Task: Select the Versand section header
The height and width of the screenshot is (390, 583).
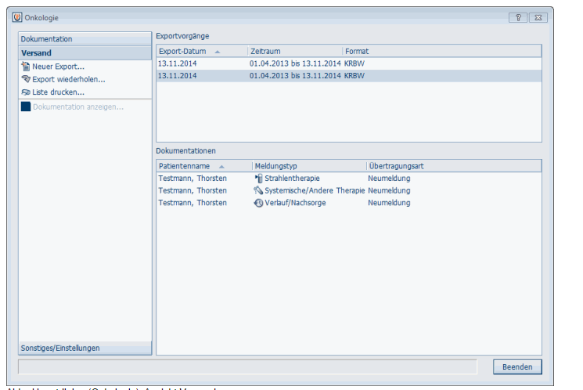Action: click(85, 52)
